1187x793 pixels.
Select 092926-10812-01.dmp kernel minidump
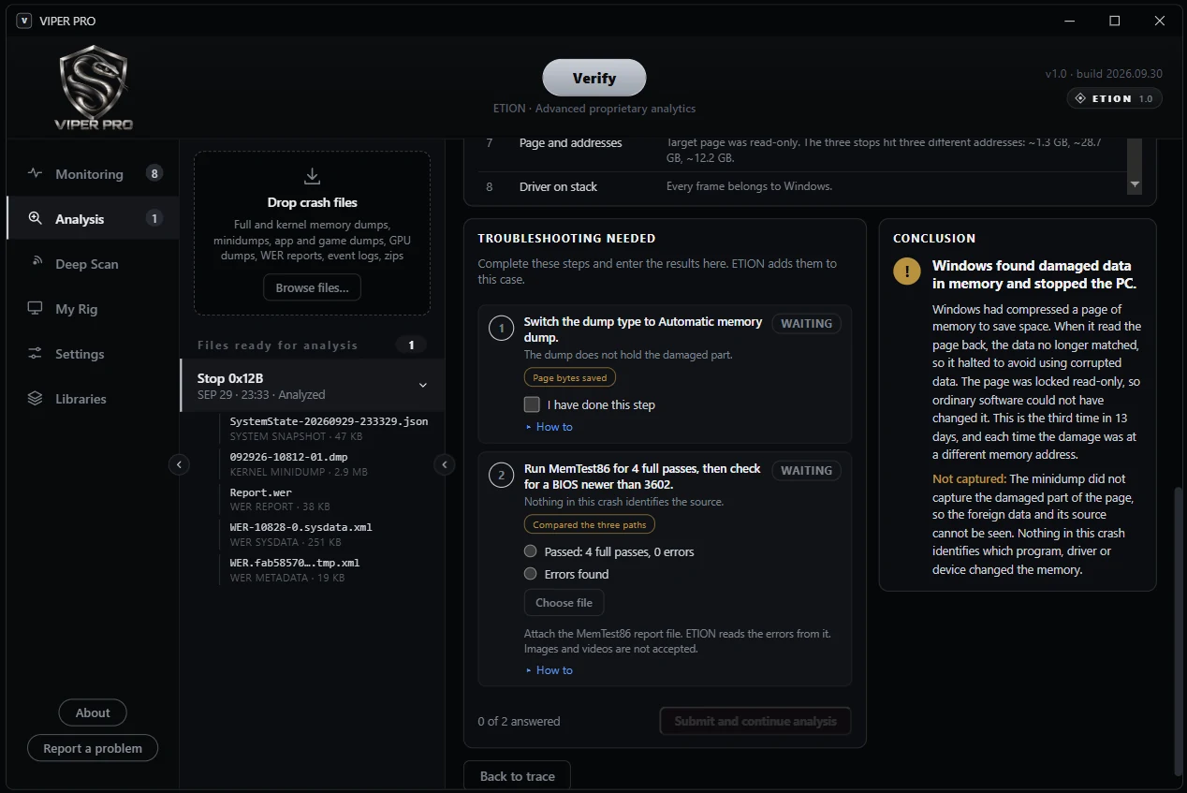coord(329,463)
